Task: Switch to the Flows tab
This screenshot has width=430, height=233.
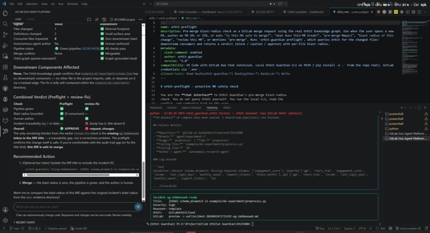Action: [30, 19]
